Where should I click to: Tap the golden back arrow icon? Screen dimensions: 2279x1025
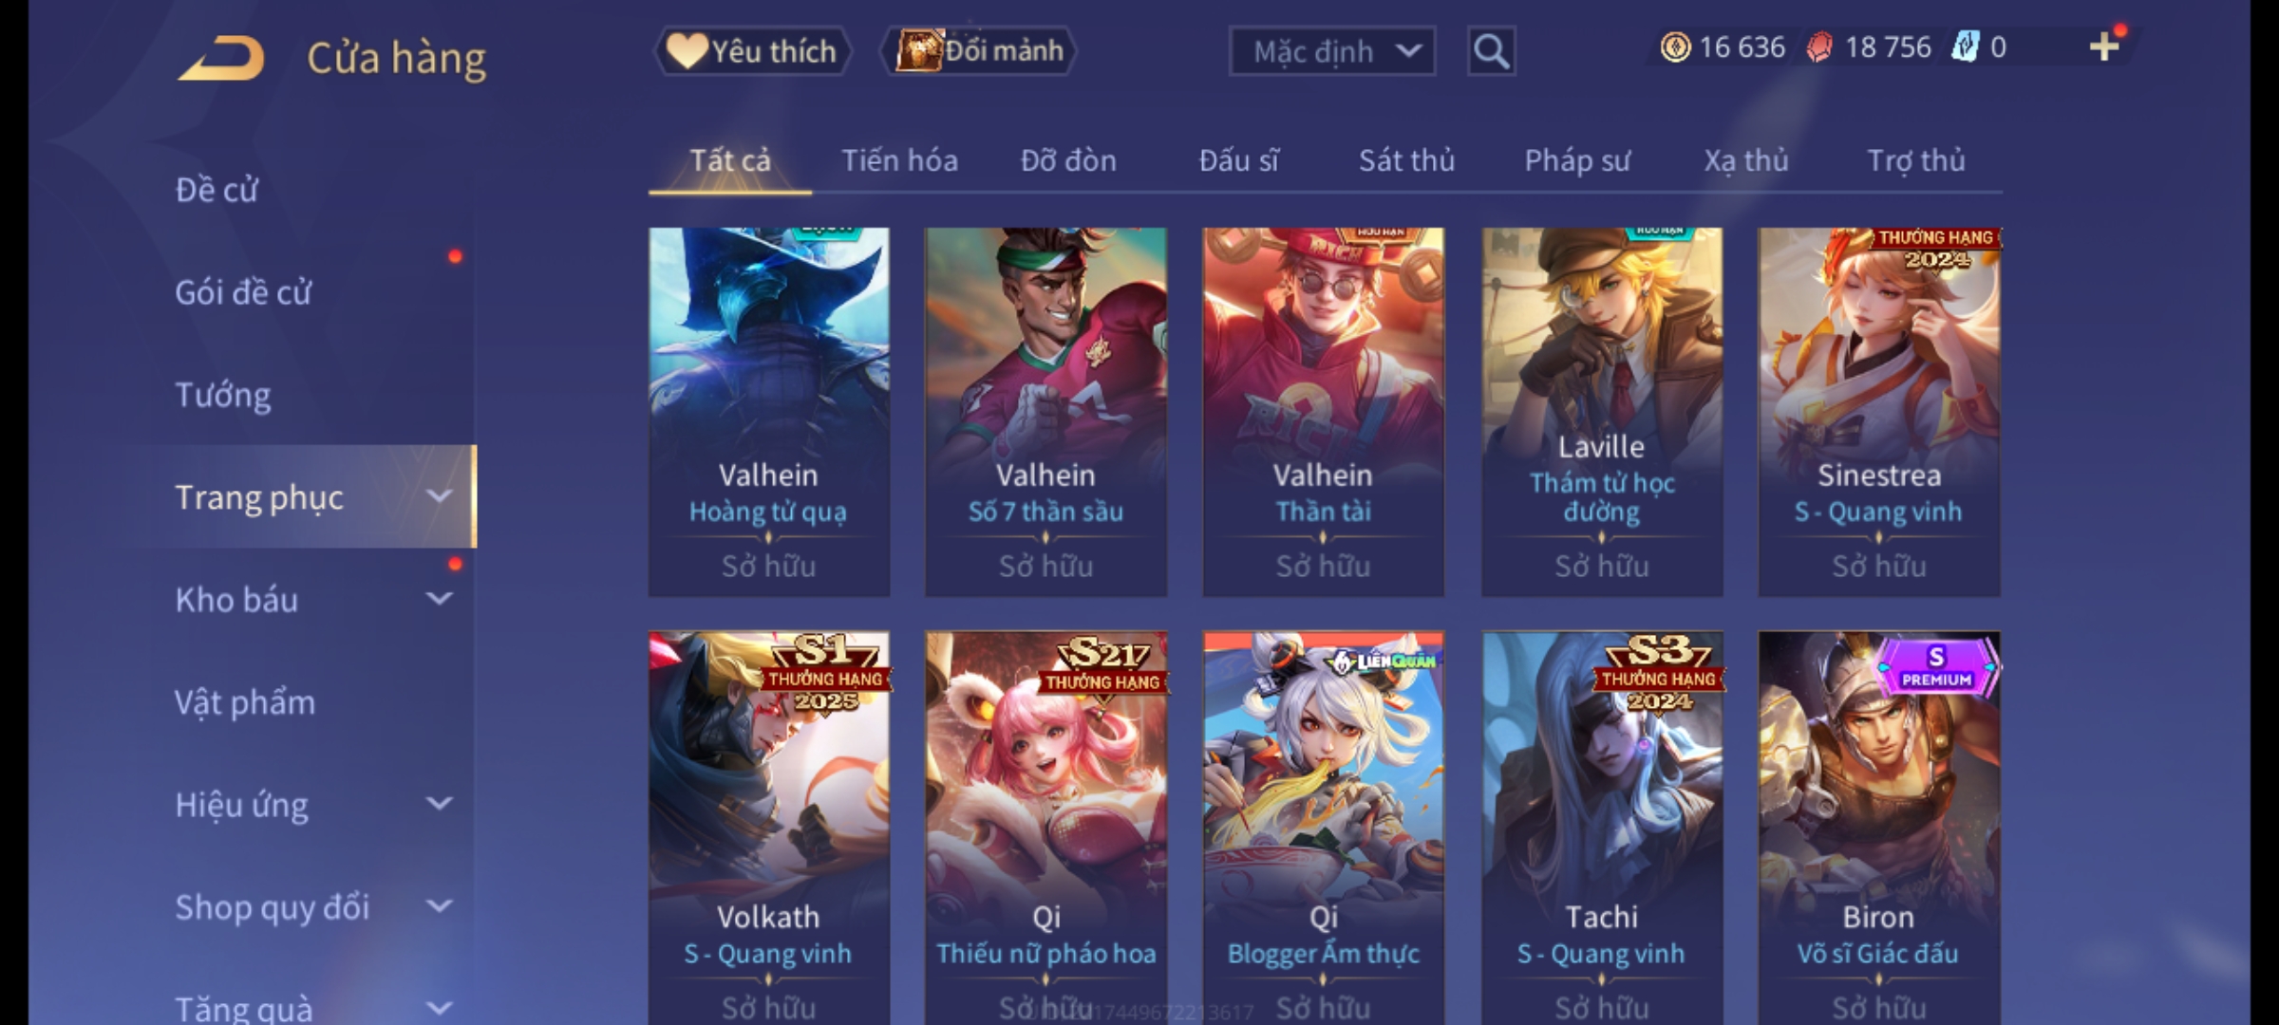point(221,58)
